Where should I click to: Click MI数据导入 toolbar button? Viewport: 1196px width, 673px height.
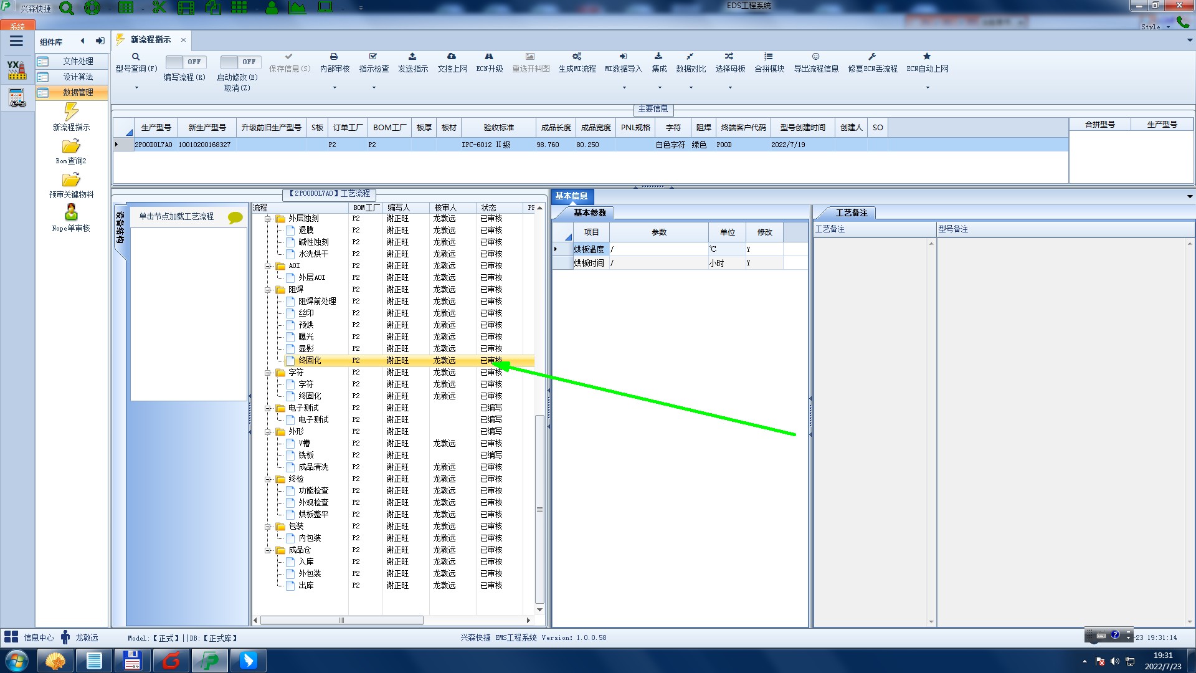(624, 62)
